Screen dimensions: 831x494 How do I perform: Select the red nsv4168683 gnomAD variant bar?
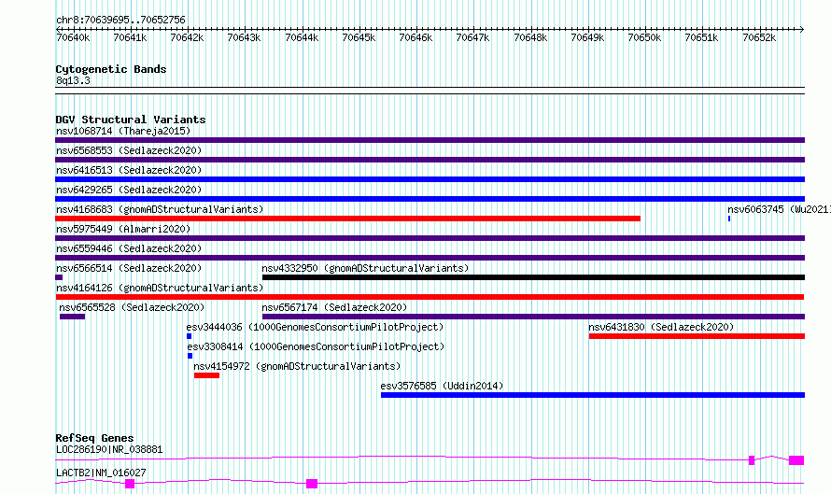pyautogui.click(x=347, y=219)
